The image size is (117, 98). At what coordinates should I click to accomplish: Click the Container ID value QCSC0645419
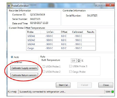tap(38, 14)
